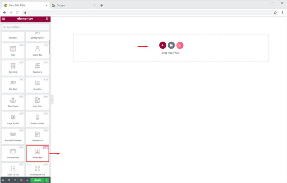Viewport: 287px width, 183px height.
Task: Open the Navigator layers icon
Action: tap(9, 180)
